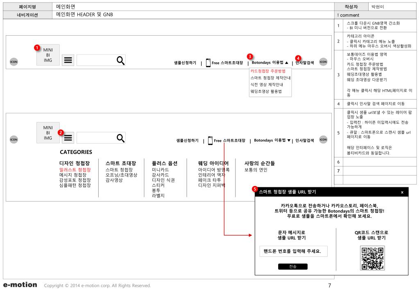
Task: Open 미니카드 submenu link
Action: coord(160,170)
